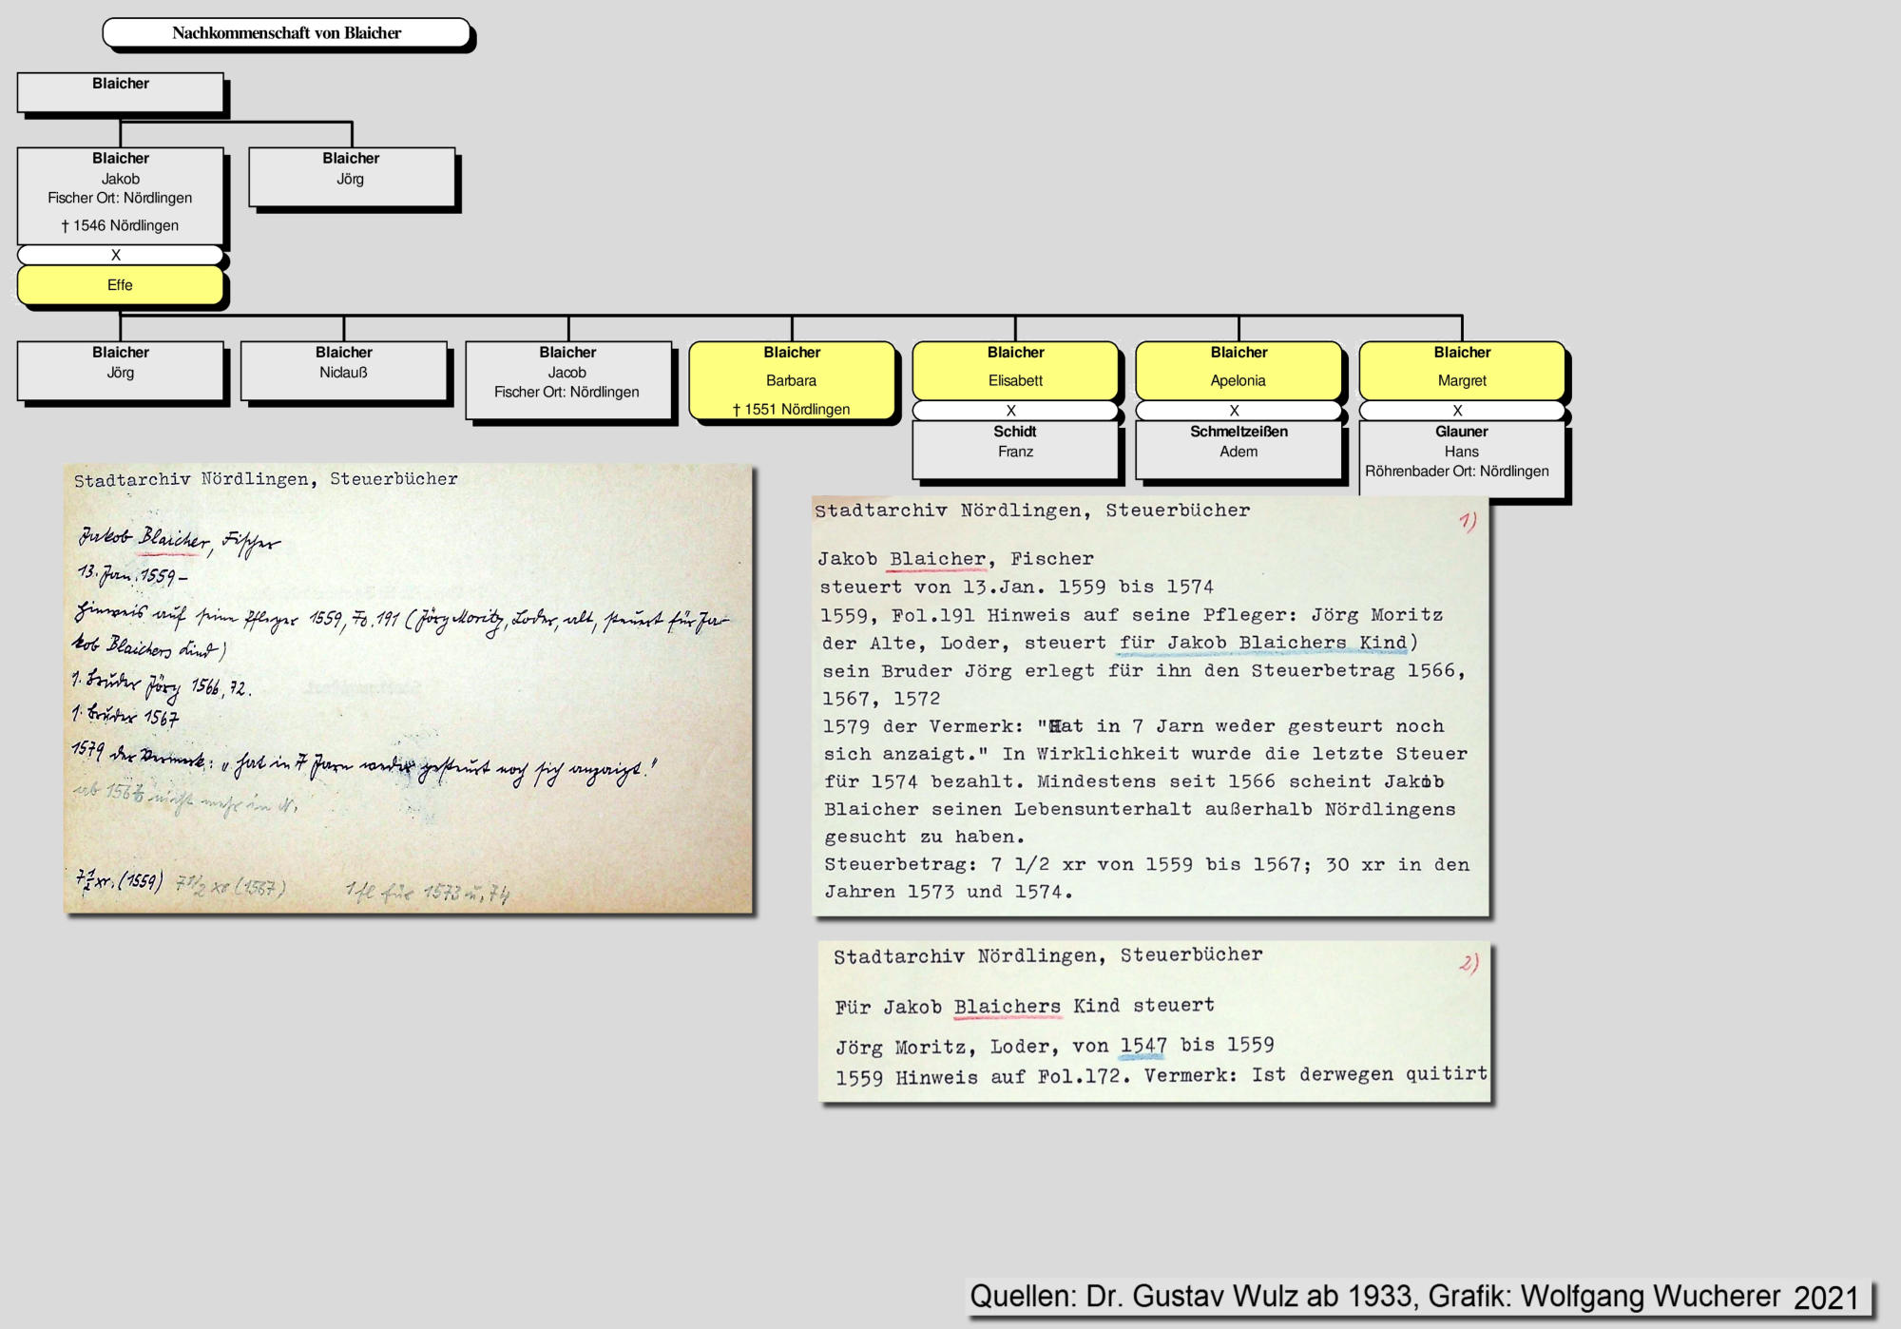Click marriage X connector above Effe

119,255
